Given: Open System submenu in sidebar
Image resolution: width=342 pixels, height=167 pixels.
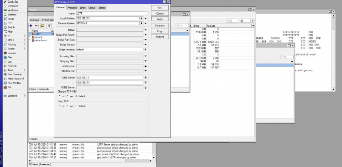Looking at the screenshot, I should (11, 49).
